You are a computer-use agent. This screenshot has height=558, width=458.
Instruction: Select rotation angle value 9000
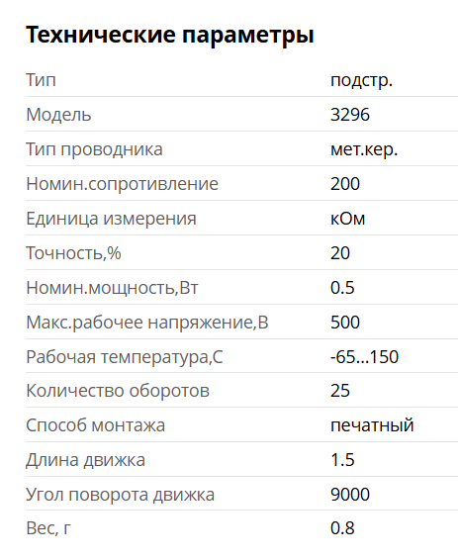tap(350, 495)
